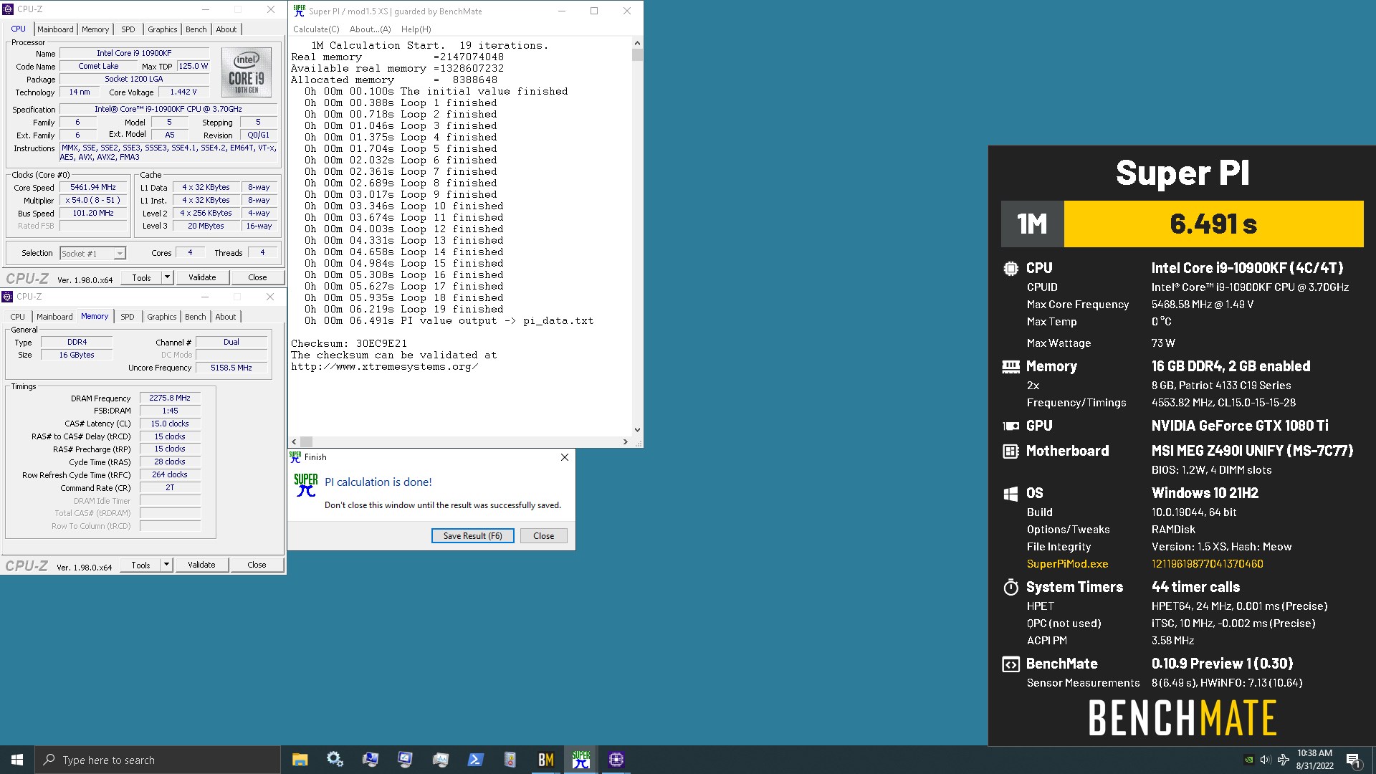Click the Windows Start button
The height and width of the screenshot is (774, 1376).
tap(17, 760)
